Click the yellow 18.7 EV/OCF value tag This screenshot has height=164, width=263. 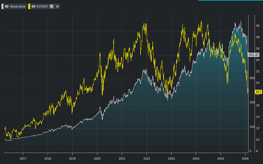[x=258, y=92]
